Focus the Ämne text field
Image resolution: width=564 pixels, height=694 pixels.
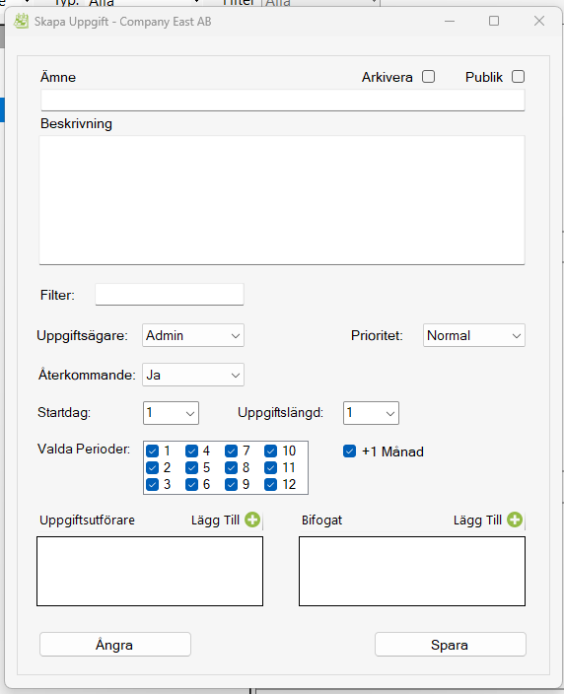283,100
